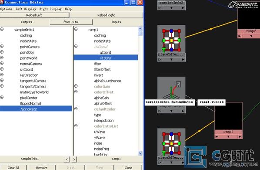Open the down-arrow menu on the samplerInfo2 node
The width and height of the screenshot is (260, 170).
171,8
